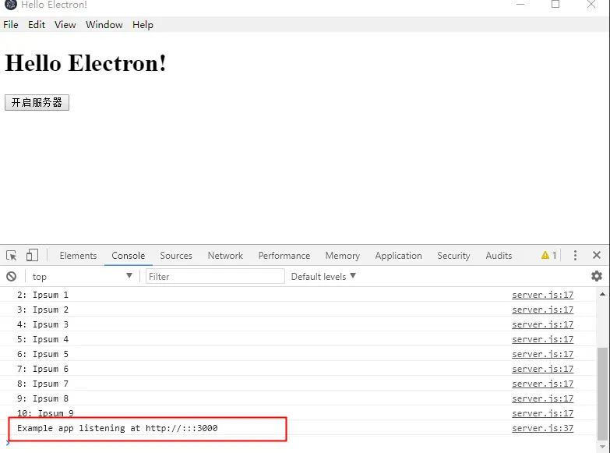Switch to the Application tab
This screenshot has height=453, width=610.
[x=398, y=256]
